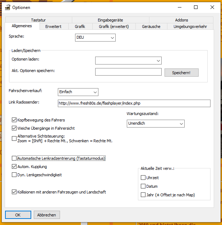Tick the Jahr offset checkbox
The width and height of the screenshot is (222, 225).
point(143,195)
